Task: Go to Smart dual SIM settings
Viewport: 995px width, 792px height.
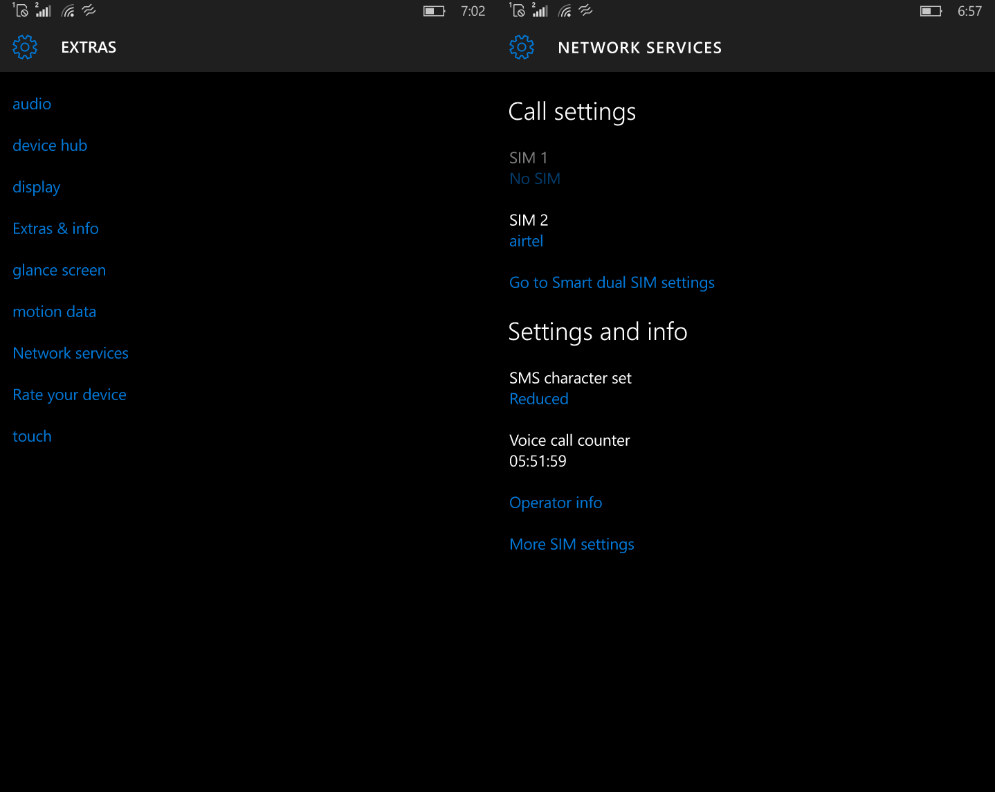Action: point(612,282)
